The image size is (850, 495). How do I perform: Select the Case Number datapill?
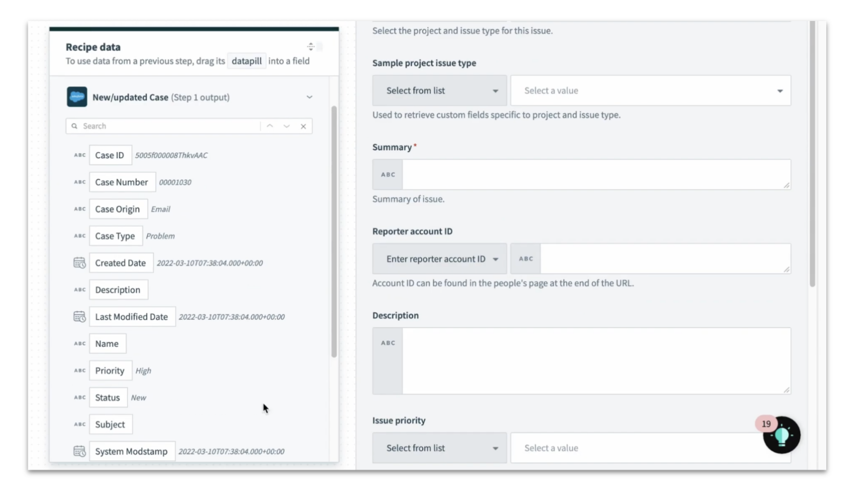click(x=122, y=182)
